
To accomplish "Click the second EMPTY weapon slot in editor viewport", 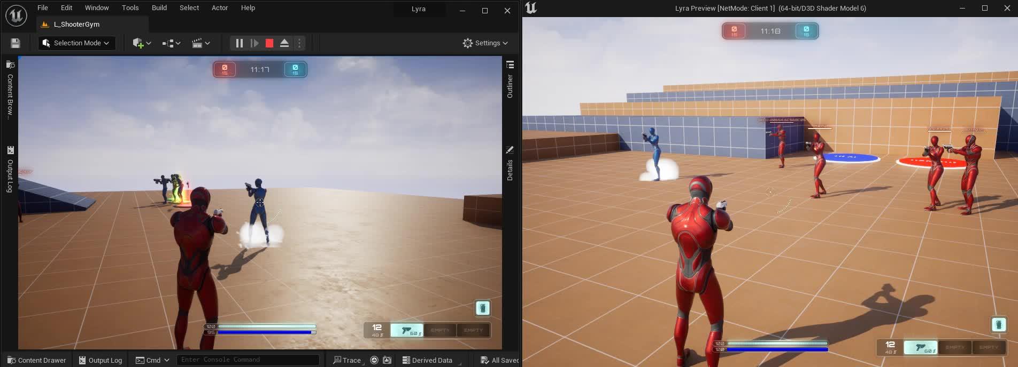I will [x=473, y=331].
